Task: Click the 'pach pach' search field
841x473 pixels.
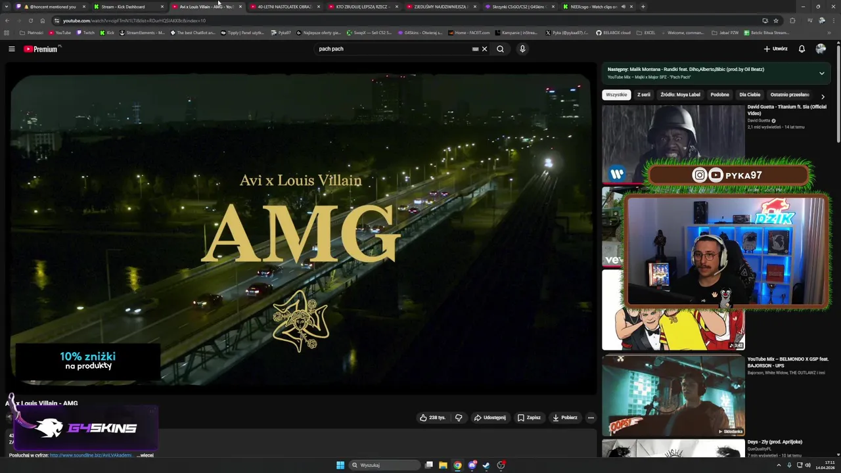Action: [x=394, y=49]
